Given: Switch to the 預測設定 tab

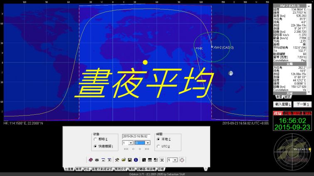Looking at the screenshot, I should [x=120, y=169].
